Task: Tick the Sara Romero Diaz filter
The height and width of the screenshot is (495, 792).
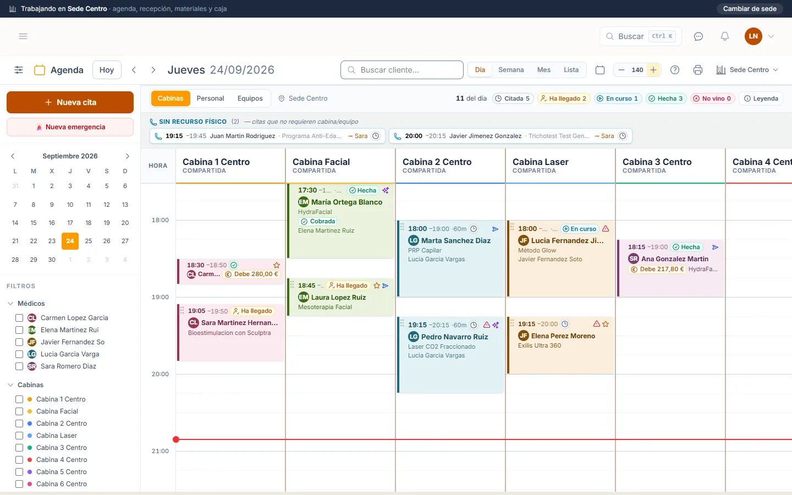Action: pyautogui.click(x=19, y=366)
